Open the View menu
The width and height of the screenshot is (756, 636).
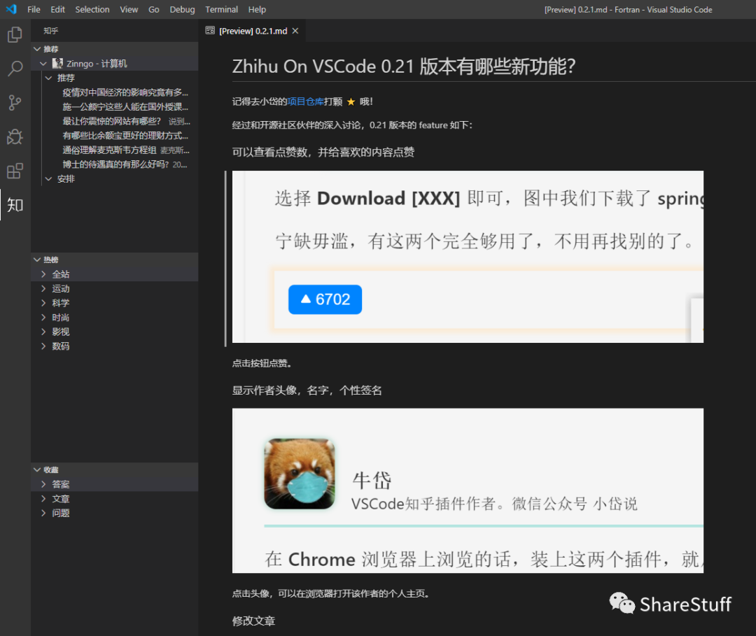click(129, 9)
